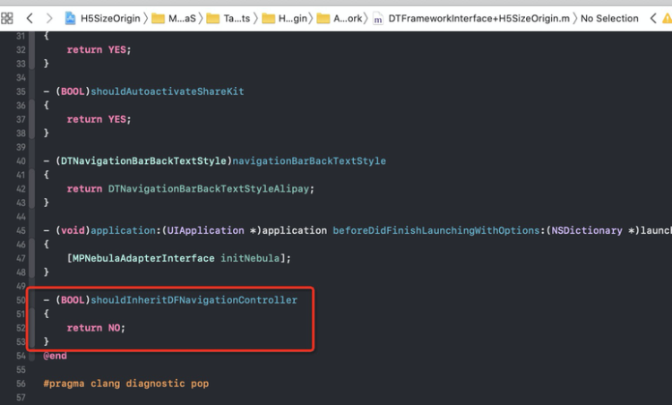Click the H5SizeOrigin project icon
This screenshot has width=672, height=405.
tap(70, 19)
